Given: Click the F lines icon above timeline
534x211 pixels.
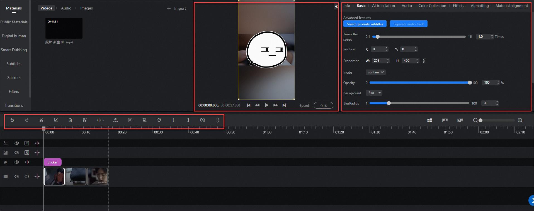Looking at the screenshot, I should click(445, 120).
